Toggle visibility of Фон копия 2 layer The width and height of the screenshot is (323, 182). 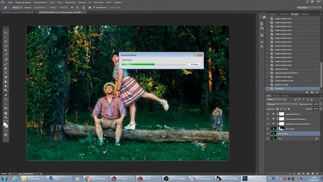click(x=268, y=133)
